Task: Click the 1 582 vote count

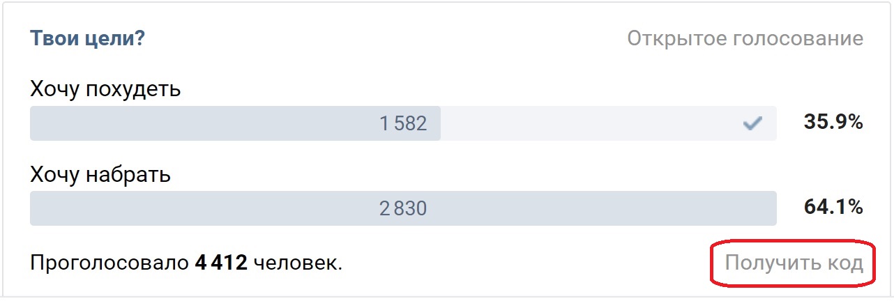Action: (403, 124)
